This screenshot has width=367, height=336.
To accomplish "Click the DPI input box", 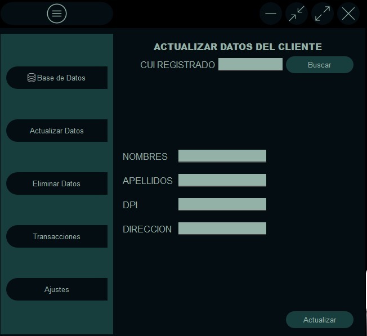I will [x=222, y=204].
